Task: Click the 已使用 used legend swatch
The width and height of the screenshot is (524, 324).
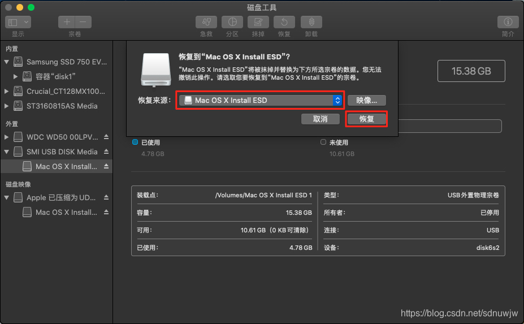Action: click(135, 142)
